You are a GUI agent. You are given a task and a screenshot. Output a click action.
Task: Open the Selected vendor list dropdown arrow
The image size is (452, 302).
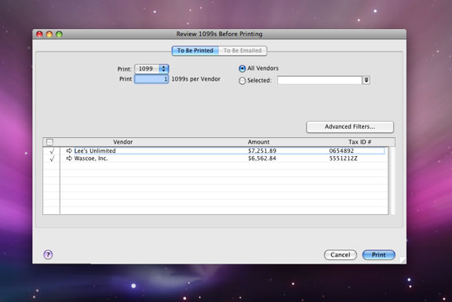(366, 80)
